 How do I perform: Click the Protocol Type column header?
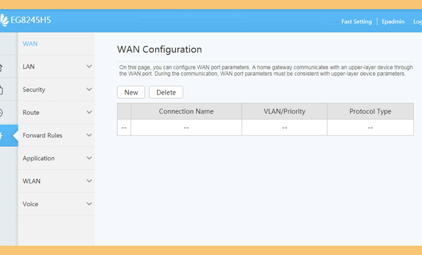tap(370, 111)
